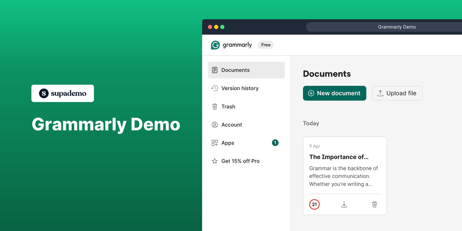Screen dimensions: 462x231
Task: Select the Grammarly logo icon
Action: [x=215, y=45]
